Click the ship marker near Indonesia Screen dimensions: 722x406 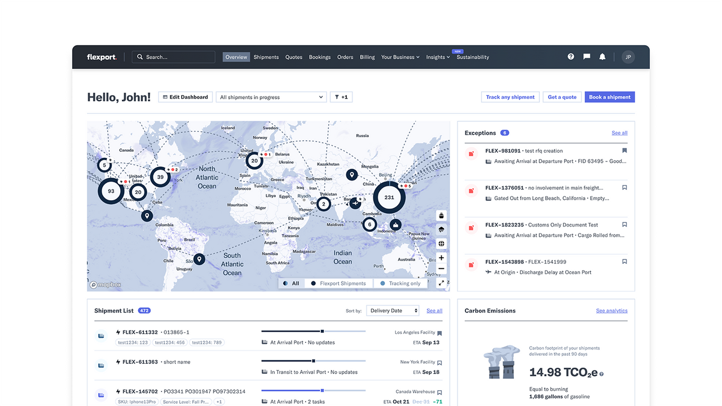click(x=396, y=226)
